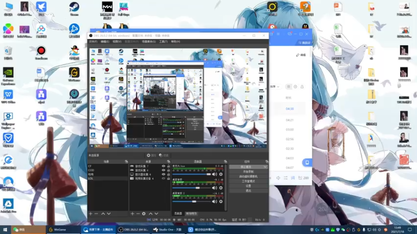Image resolution: width=417 pixels, height=234 pixels.
Task: Open the Wallpaper Engine desktop icon
Action: click(8, 120)
